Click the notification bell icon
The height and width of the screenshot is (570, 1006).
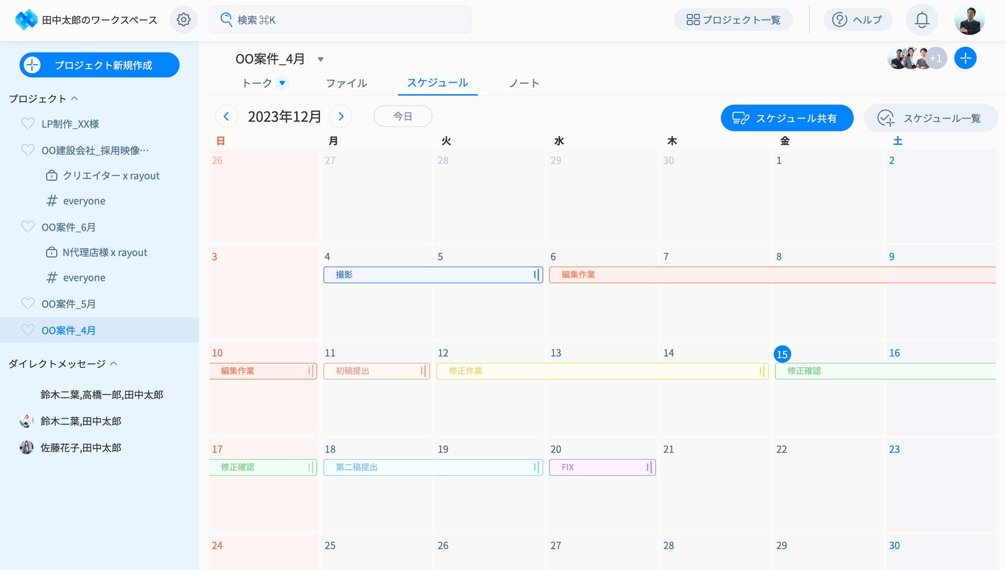pos(922,20)
